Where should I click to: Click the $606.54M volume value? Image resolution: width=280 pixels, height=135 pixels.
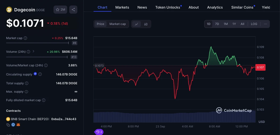(70, 52)
